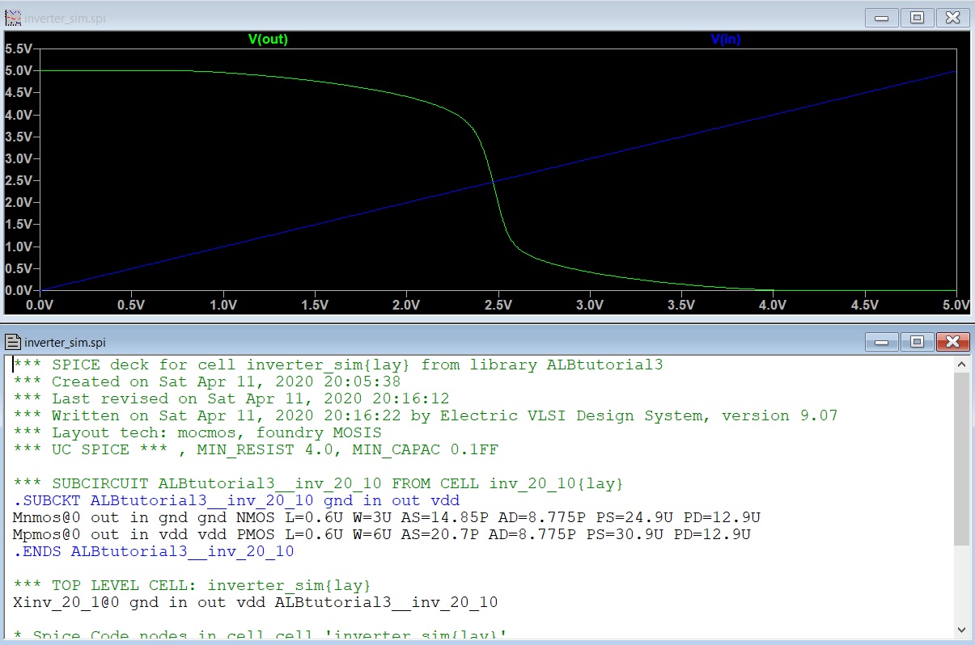Minimize the waveform plot window
The height and width of the screenshot is (645, 975).
click(883, 18)
